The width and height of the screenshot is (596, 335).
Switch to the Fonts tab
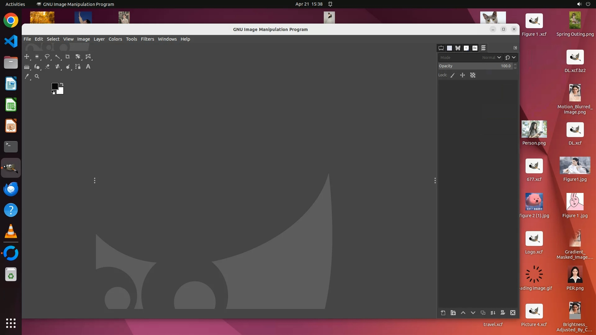point(475,48)
